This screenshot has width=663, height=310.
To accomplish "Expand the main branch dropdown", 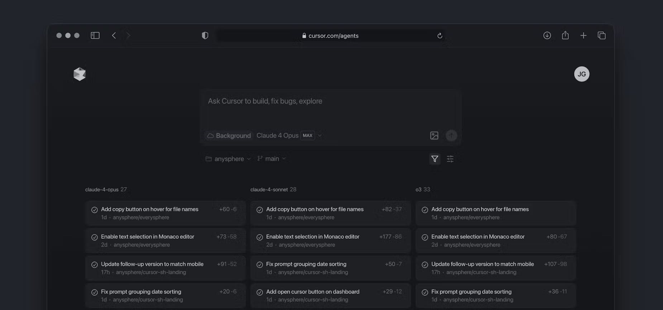I will 271,159.
